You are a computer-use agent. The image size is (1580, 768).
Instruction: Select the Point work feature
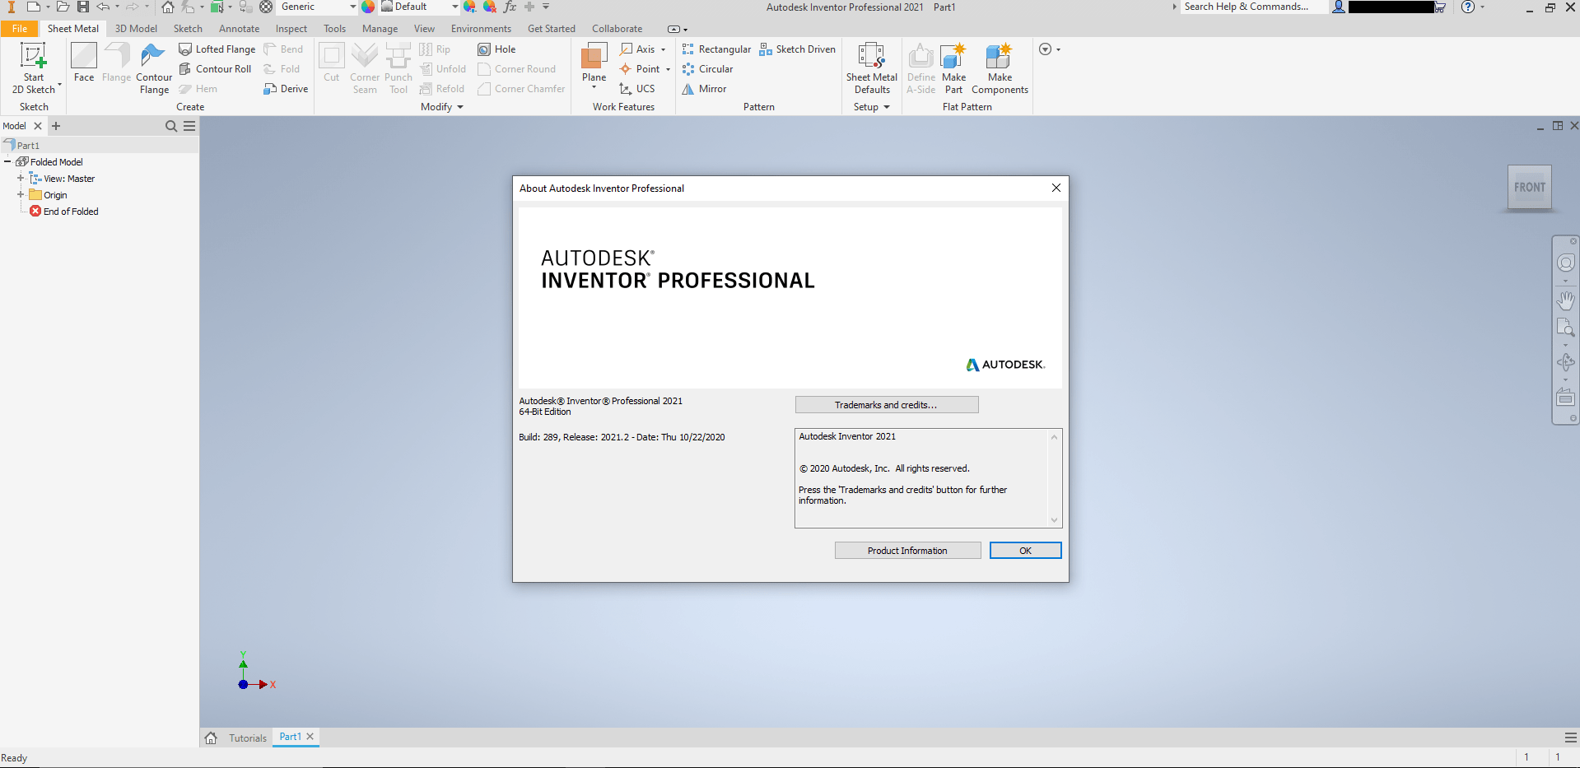point(640,69)
